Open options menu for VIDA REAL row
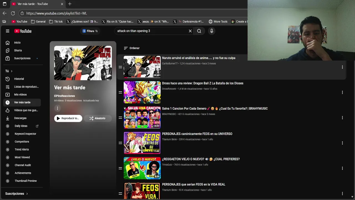 pos(342,194)
